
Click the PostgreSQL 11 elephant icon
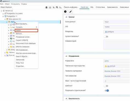(x=5, y=16)
